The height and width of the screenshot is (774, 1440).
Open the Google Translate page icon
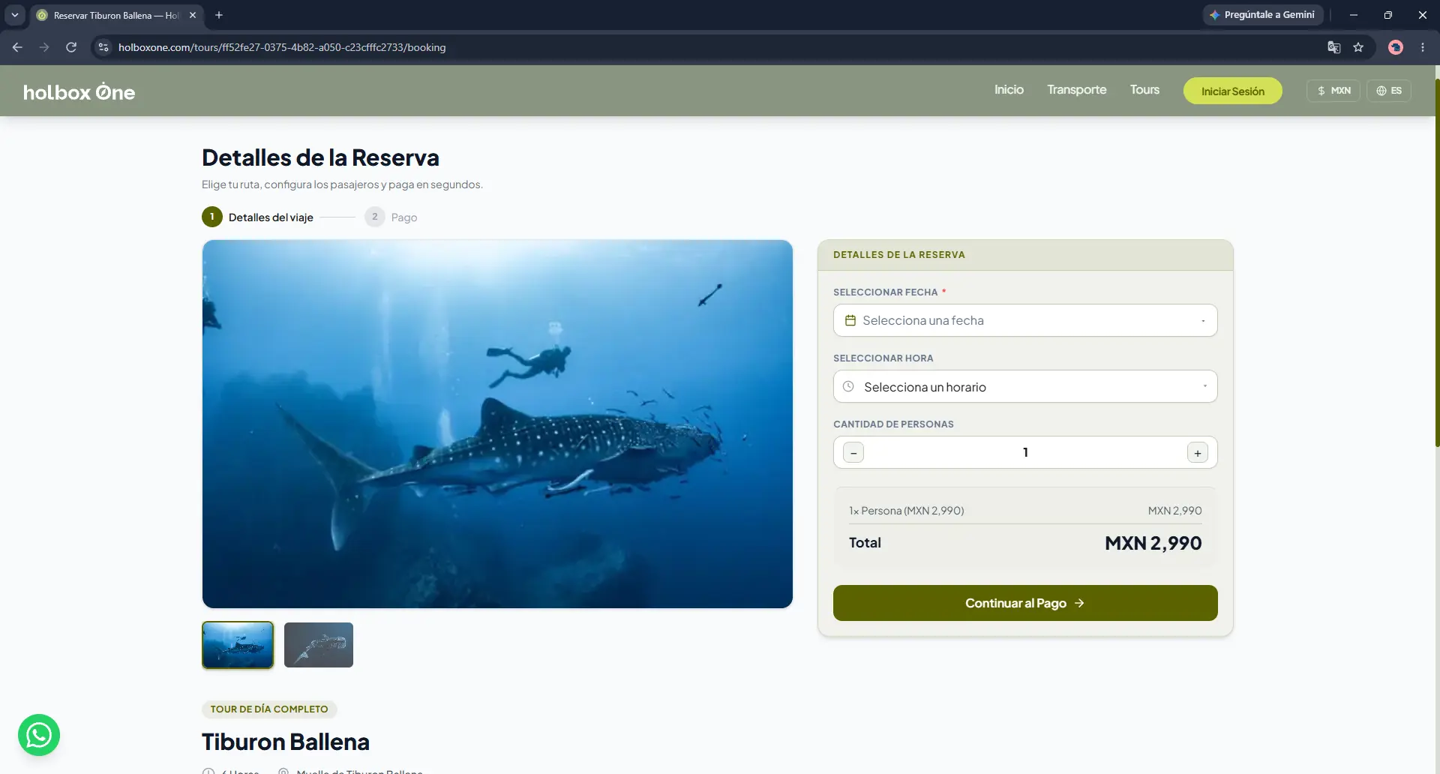point(1334,47)
